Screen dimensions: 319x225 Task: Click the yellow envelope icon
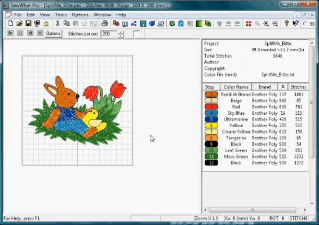click(x=46, y=24)
